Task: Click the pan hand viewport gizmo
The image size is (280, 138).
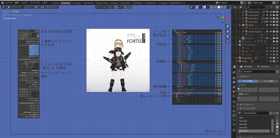Action: click(x=227, y=31)
